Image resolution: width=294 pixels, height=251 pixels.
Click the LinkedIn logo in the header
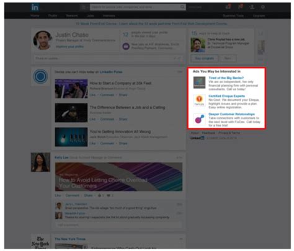coord(35,7)
